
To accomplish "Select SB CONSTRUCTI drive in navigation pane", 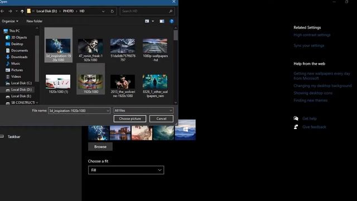I will [23, 103].
